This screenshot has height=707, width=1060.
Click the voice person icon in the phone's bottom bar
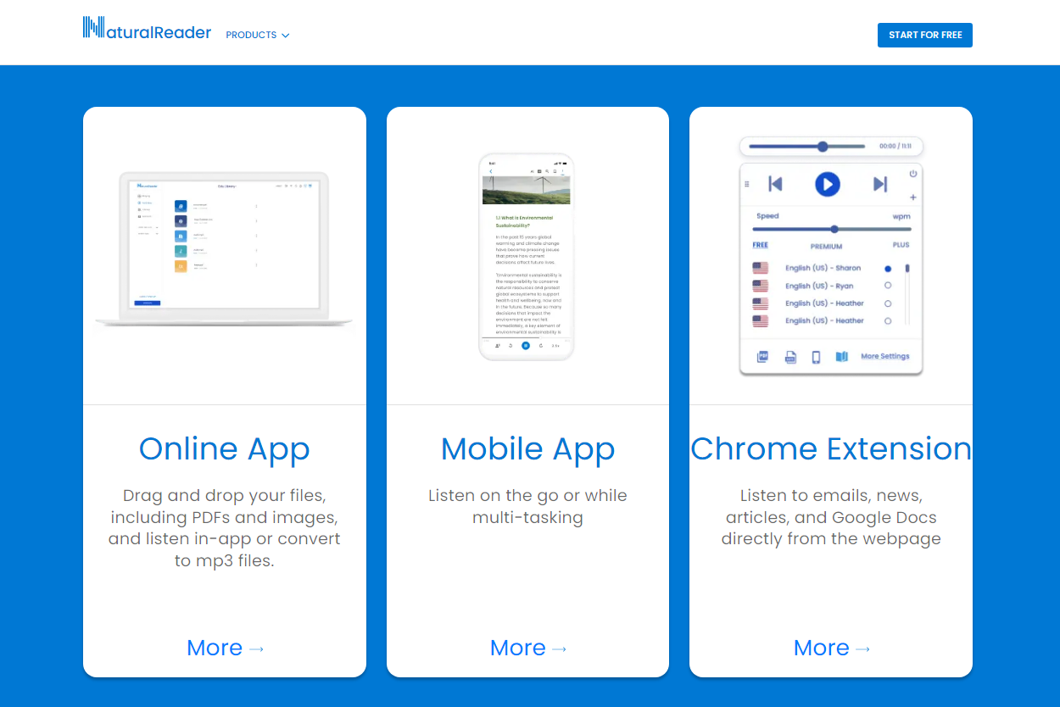tap(497, 346)
